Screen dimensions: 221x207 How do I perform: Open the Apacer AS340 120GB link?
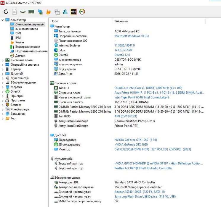coord(140,192)
